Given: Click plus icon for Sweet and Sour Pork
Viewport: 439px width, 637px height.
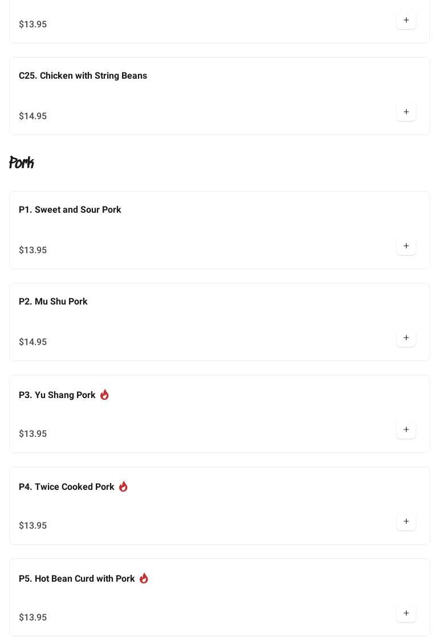Looking at the screenshot, I should (x=406, y=246).
